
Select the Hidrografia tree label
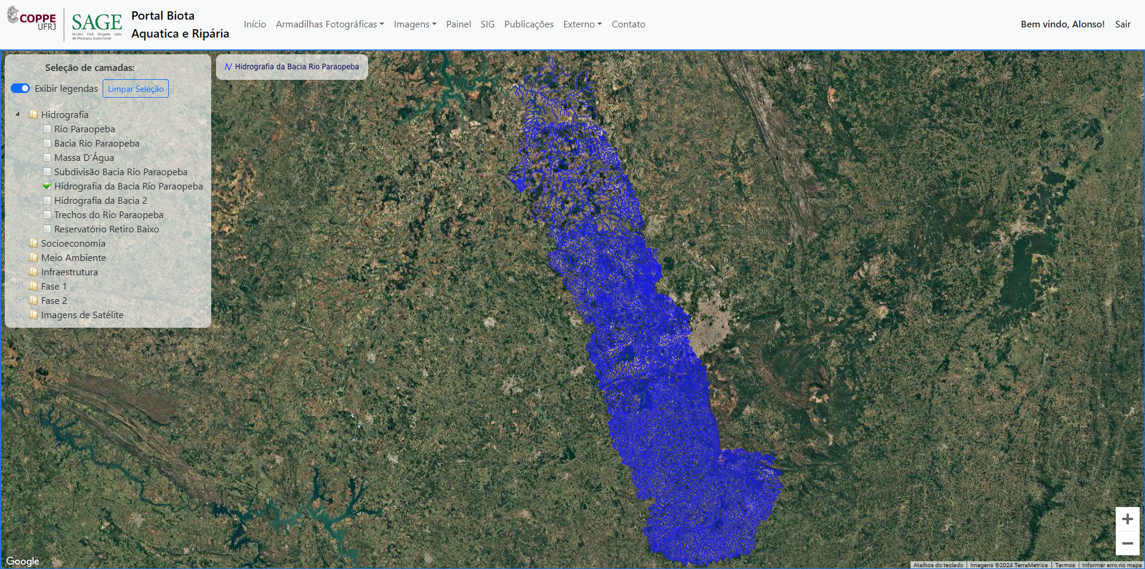point(64,114)
